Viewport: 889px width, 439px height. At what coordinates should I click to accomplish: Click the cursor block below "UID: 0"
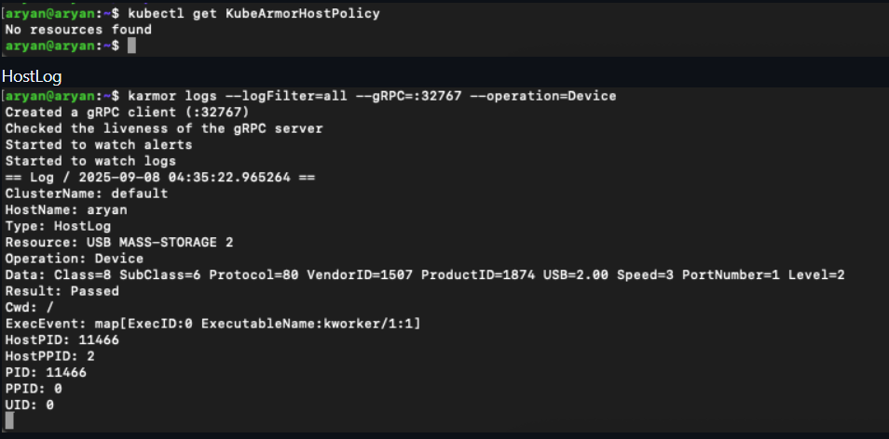9,421
